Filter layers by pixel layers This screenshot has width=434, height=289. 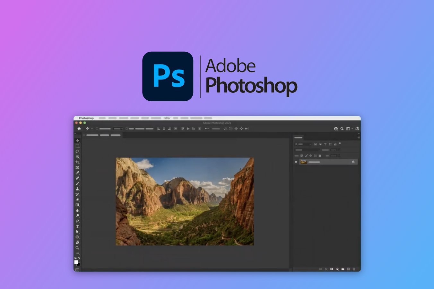point(315,144)
